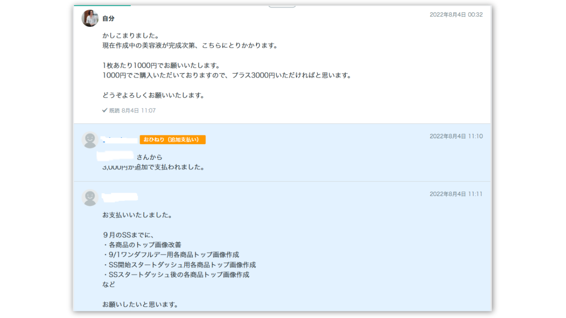Image resolution: width=566 pixels, height=318 pixels.
Task: Click the かしこまりました。 message line
Action: (131, 35)
